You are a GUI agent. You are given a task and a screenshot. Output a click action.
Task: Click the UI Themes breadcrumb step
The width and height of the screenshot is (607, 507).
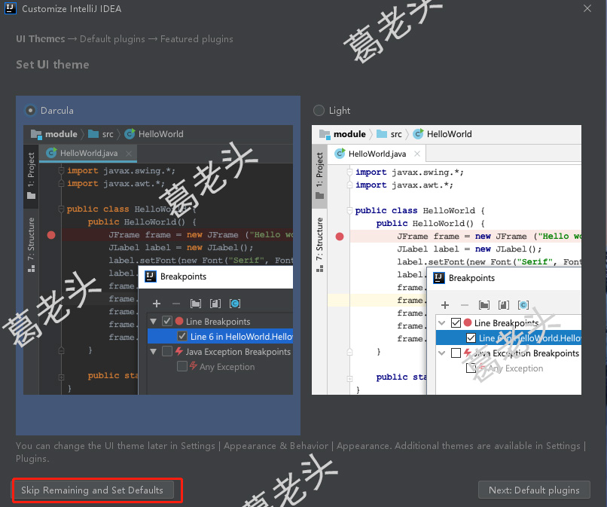(x=41, y=39)
